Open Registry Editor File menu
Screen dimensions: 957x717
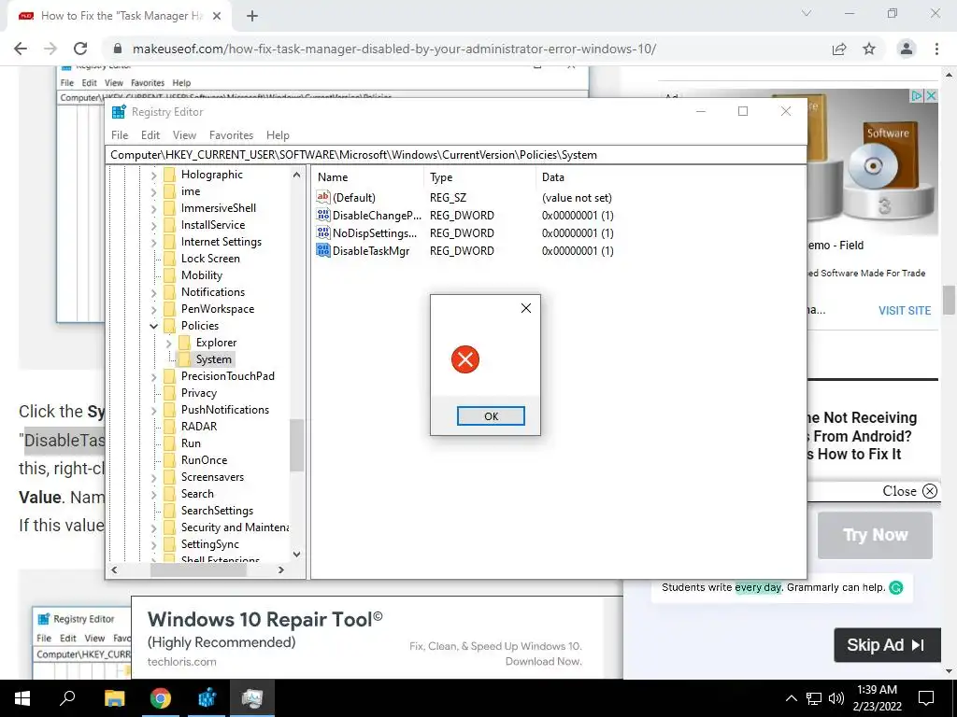[x=120, y=135]
